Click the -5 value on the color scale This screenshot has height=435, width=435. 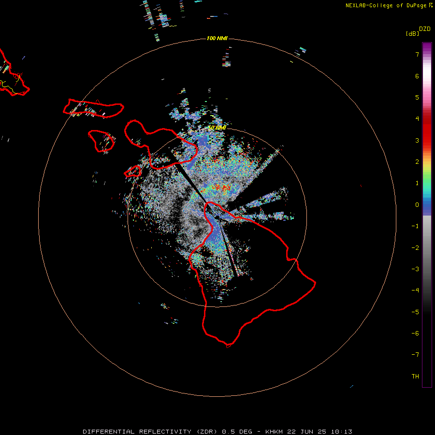pos(415,312)
